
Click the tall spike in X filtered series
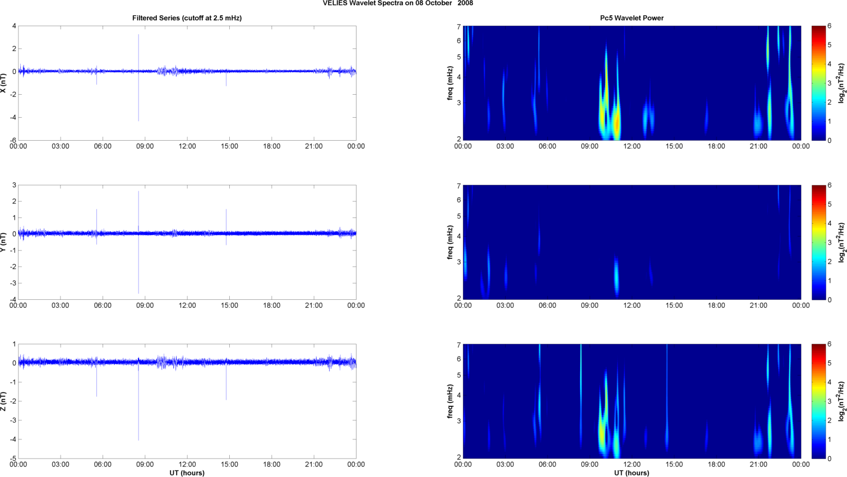click(x=138, y=78)
